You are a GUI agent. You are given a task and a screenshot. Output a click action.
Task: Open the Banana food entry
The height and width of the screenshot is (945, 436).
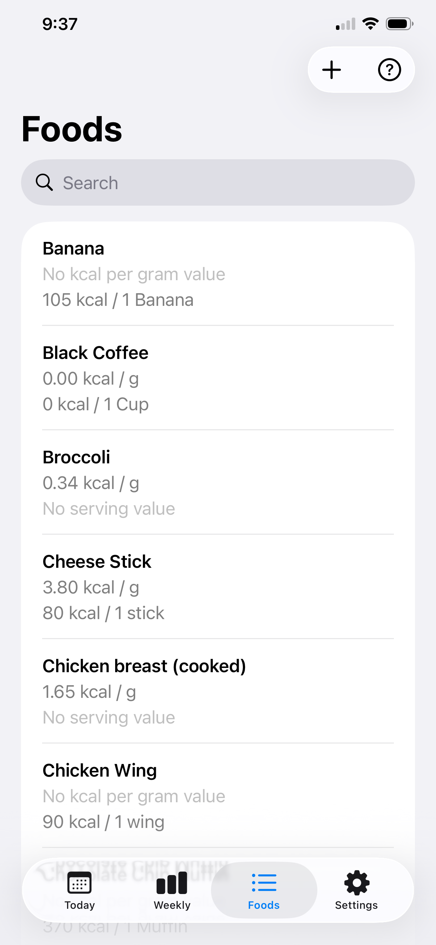tap(218, 274)
